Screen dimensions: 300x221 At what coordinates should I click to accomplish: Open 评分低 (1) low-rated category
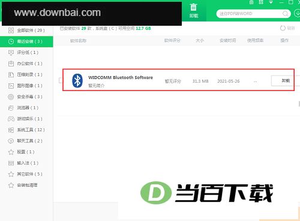click(26, 53)
